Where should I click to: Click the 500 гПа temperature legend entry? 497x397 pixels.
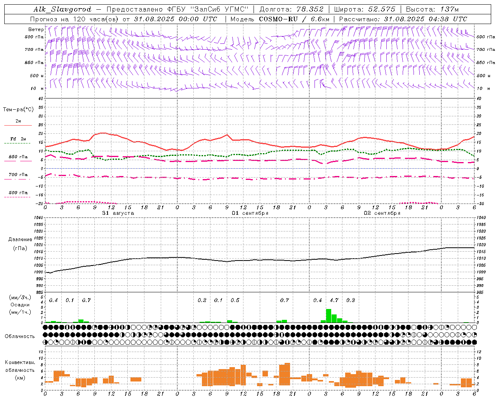pos(18,193)
